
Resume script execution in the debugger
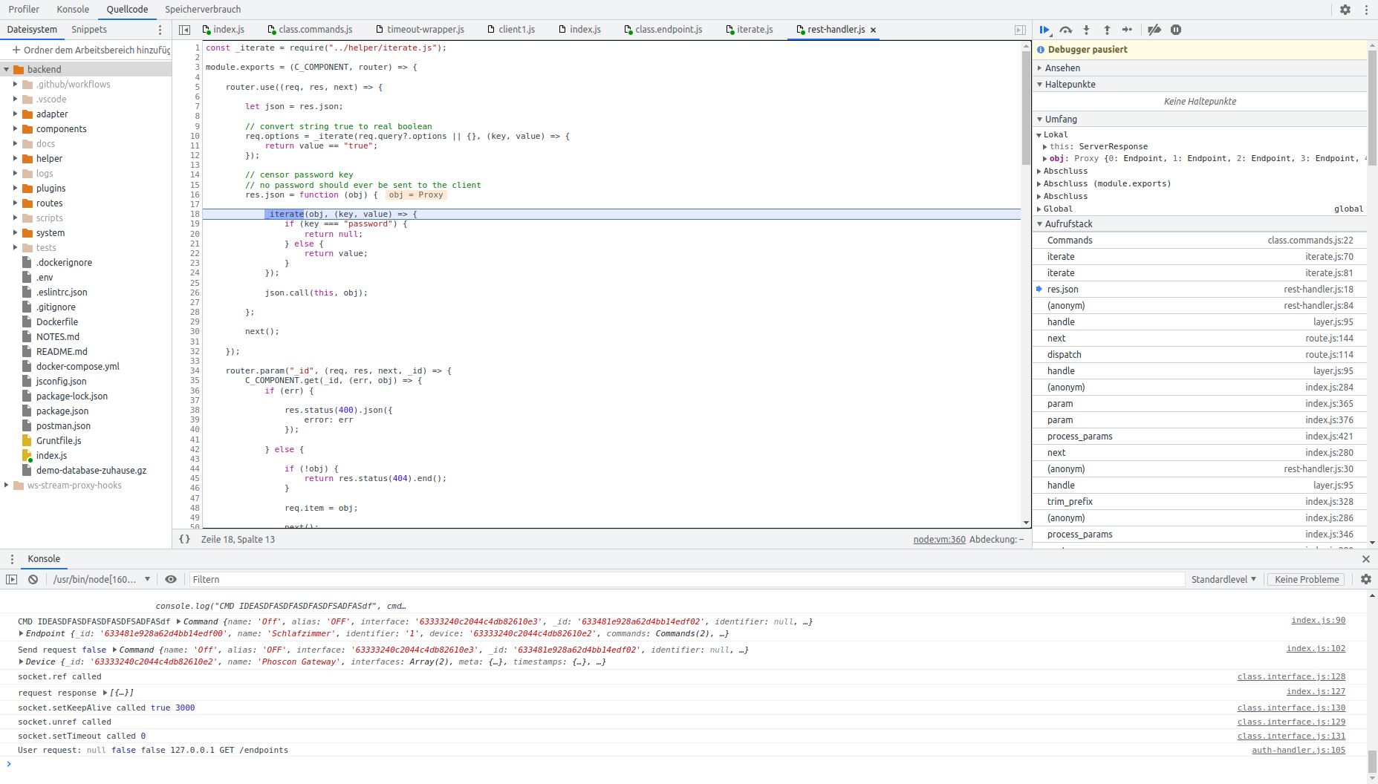click(1045, 30)
